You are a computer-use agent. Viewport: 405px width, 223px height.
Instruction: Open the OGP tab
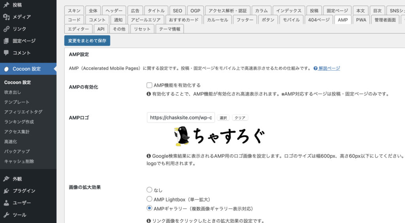195,11
